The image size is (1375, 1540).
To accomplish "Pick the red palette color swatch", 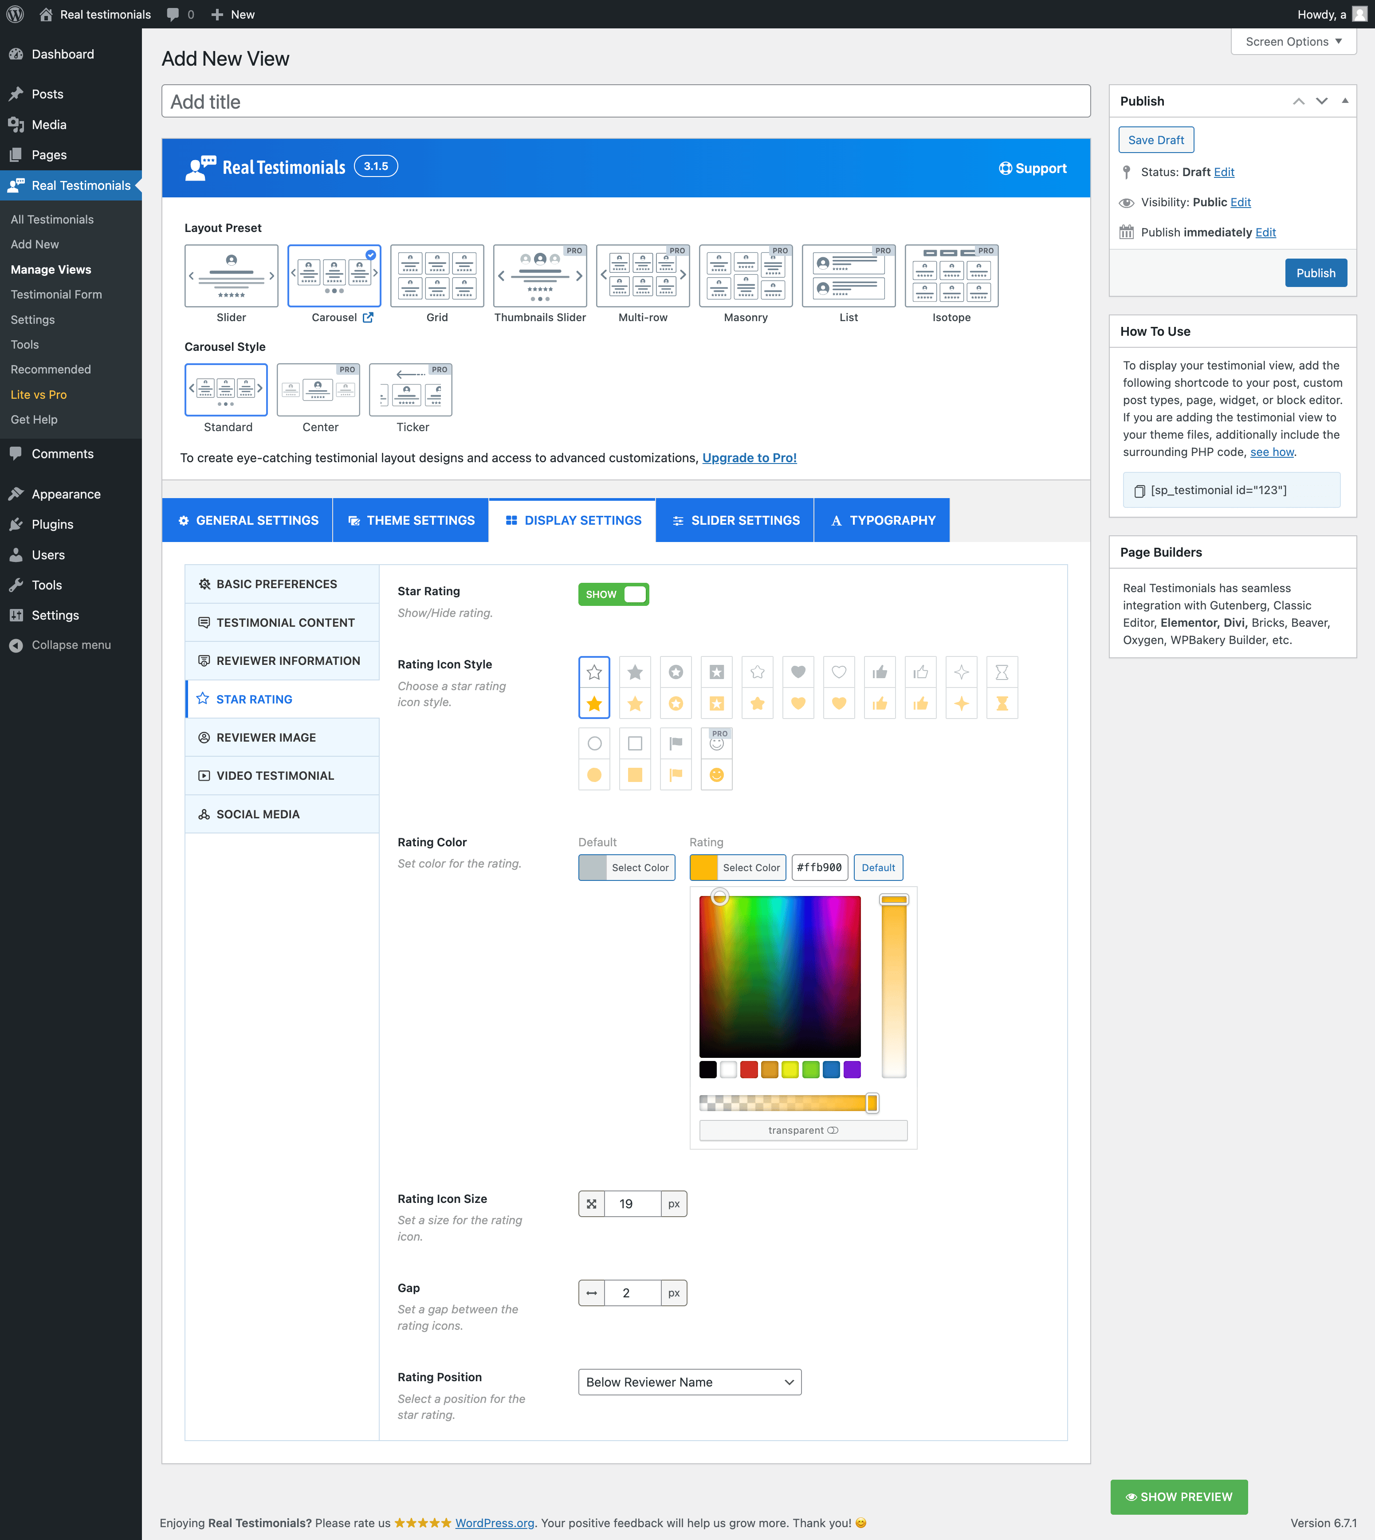I will [x=749, y=1069].
